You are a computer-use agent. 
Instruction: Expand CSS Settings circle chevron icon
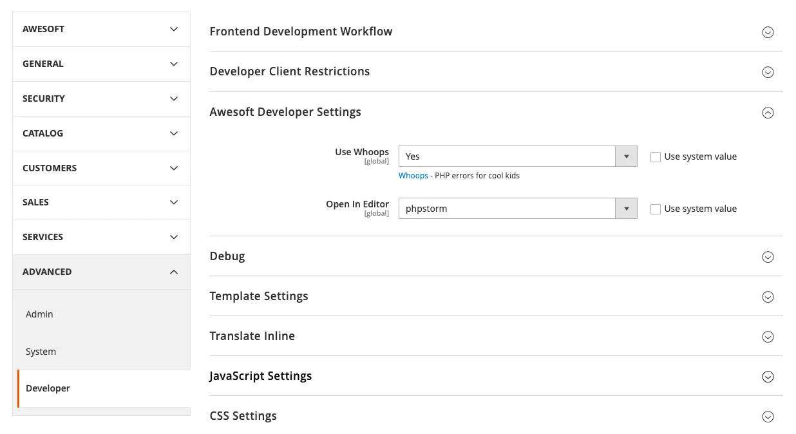click(x=768, y=417)
